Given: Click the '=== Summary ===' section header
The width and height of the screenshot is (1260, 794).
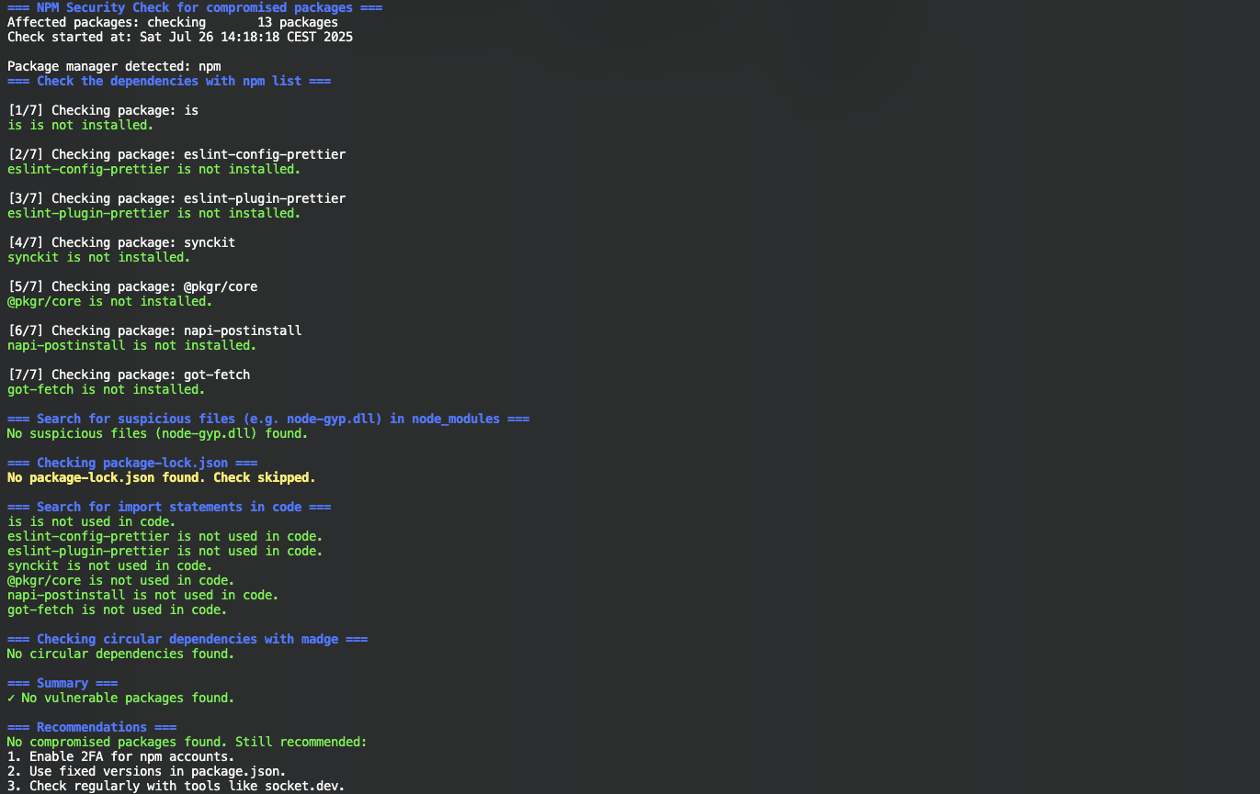Looking at the screenshot, I should coord(62,683).
